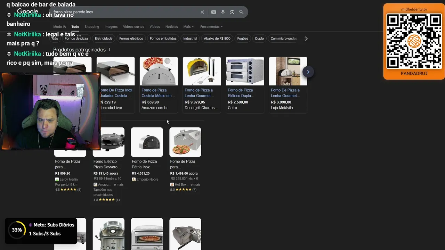The height and width of the screenshot is (250, 445).
Task: Switch to the Shopping tab
Action: click(x=92, y=27)
